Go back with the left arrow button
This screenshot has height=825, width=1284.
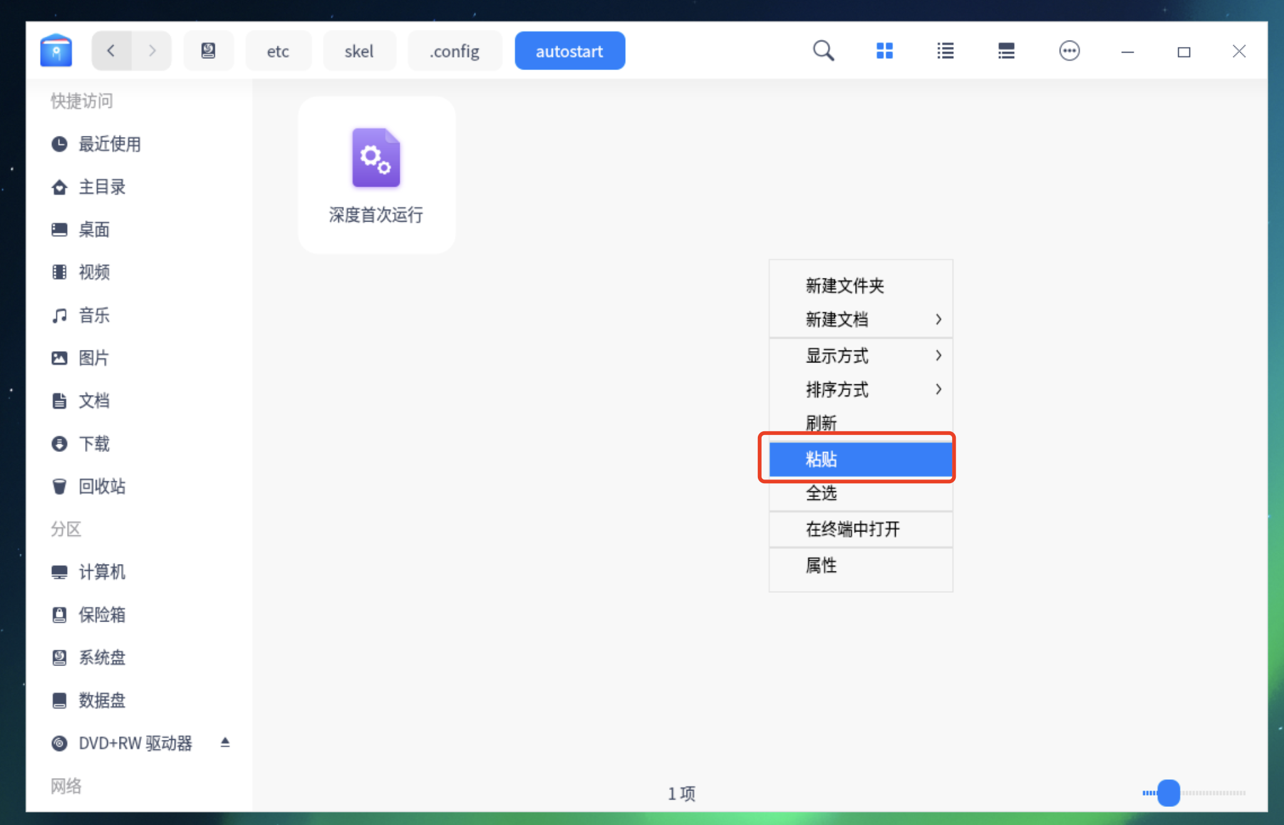point(111,51)
